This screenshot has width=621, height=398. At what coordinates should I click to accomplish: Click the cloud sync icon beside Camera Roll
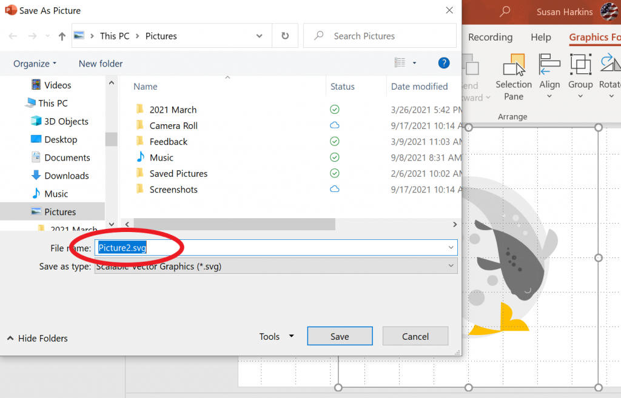334,125
